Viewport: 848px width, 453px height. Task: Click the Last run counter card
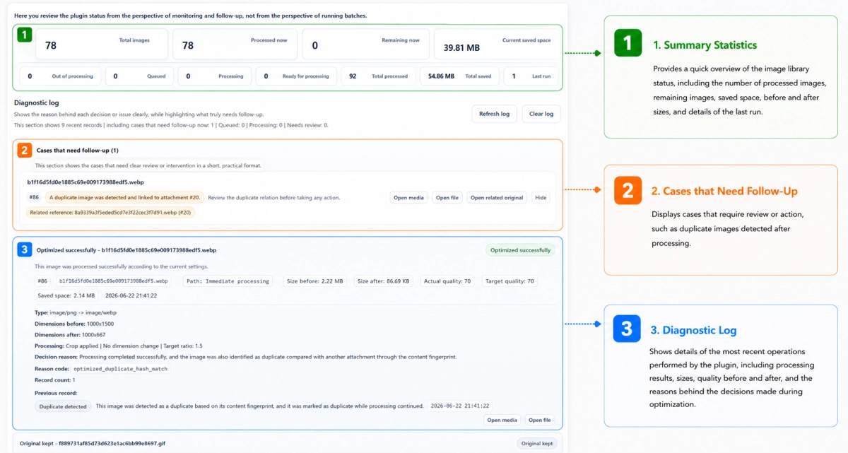pos(531,76)
